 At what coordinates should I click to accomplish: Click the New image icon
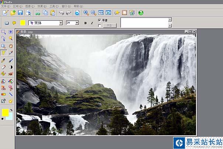(6, 13)
